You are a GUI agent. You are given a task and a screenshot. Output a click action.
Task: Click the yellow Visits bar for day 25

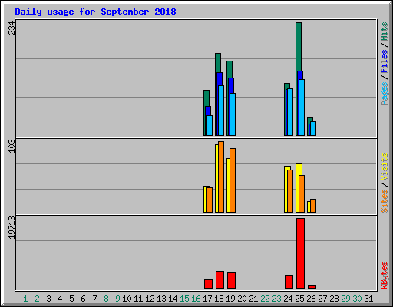[x=298, y=188]
